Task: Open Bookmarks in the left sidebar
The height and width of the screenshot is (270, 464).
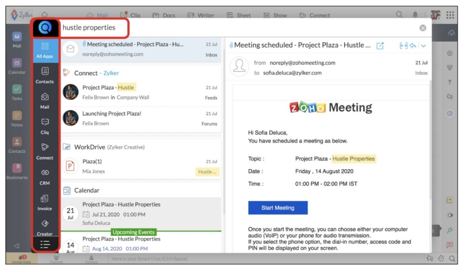Action: (17, 171)
